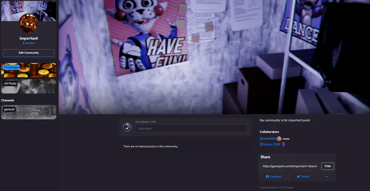Open your avatar next to the post box

coord(127,127)
